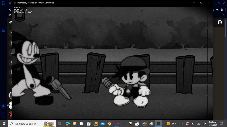Click the game window title bar icon
This screenshot has width=227, height=127.
pyautogui.click(x=15, y=3)
